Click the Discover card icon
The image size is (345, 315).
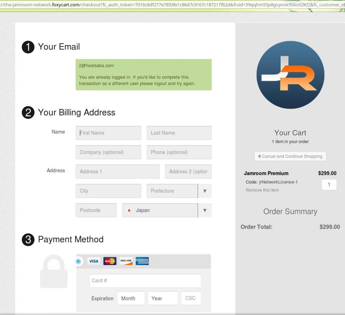[x=126, y=261]
